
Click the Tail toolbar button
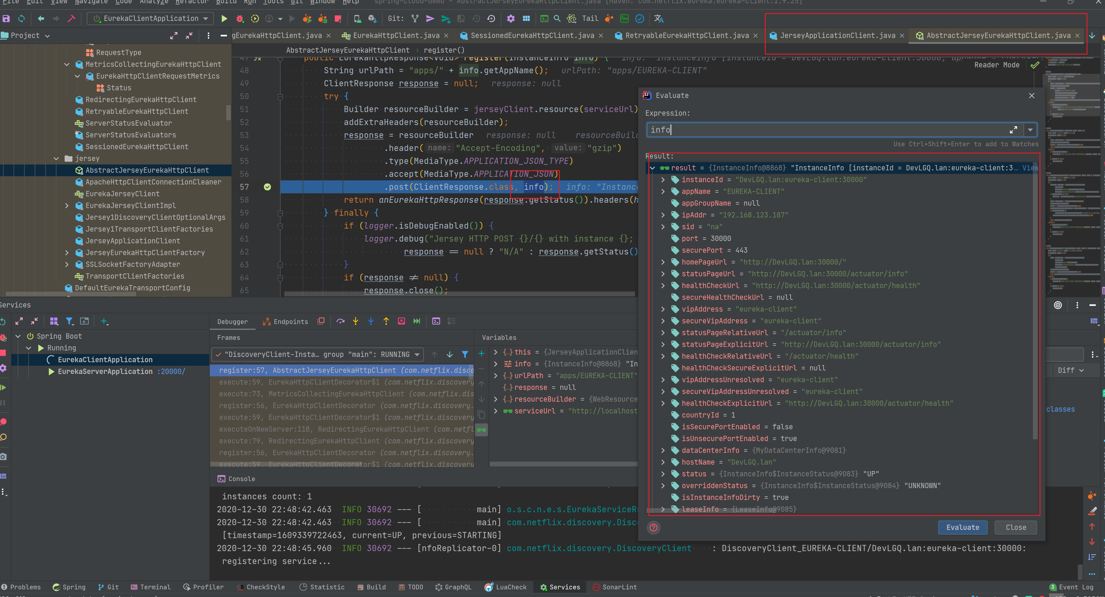(x=590, y=19)
